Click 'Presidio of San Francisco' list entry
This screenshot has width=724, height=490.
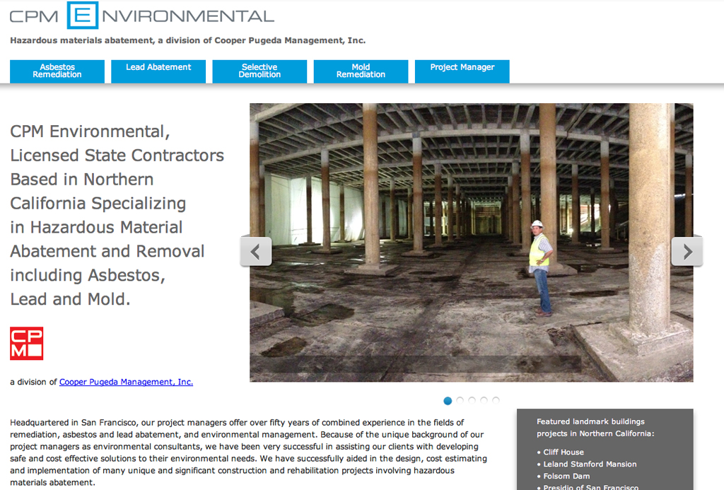(x=590, y=487)
